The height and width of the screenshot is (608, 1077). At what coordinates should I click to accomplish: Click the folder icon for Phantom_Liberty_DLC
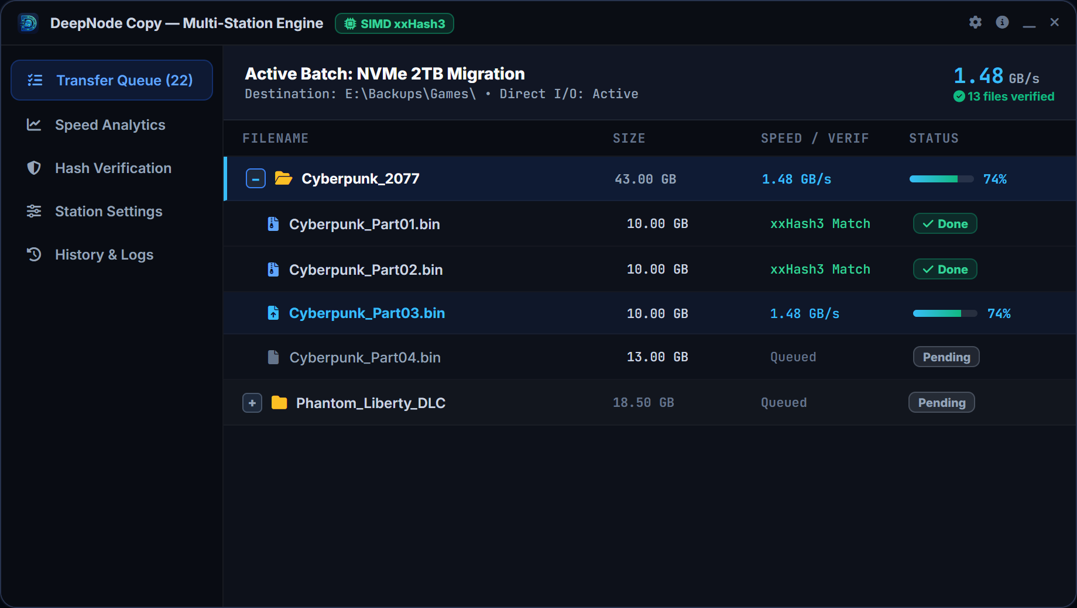(x=279, y=403)
